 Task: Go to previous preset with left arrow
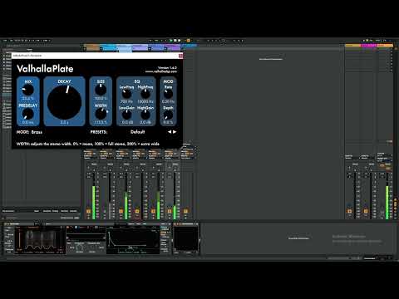(x=170, y=132)
